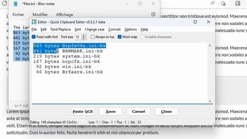
Task: Click the line '167 bytes brpcfx.ini-bk'
Action: tap(66, 61)
